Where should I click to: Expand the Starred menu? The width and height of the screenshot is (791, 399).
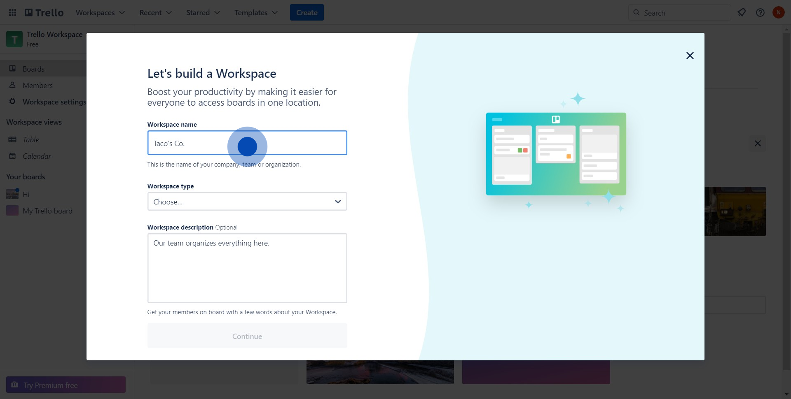point(203,13)
